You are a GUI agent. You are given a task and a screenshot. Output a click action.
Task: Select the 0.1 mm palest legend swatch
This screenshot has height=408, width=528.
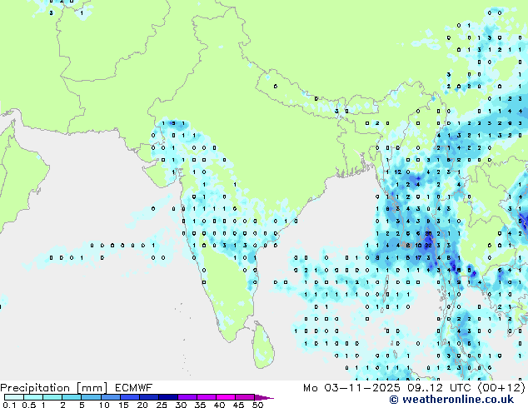[14, 397]
